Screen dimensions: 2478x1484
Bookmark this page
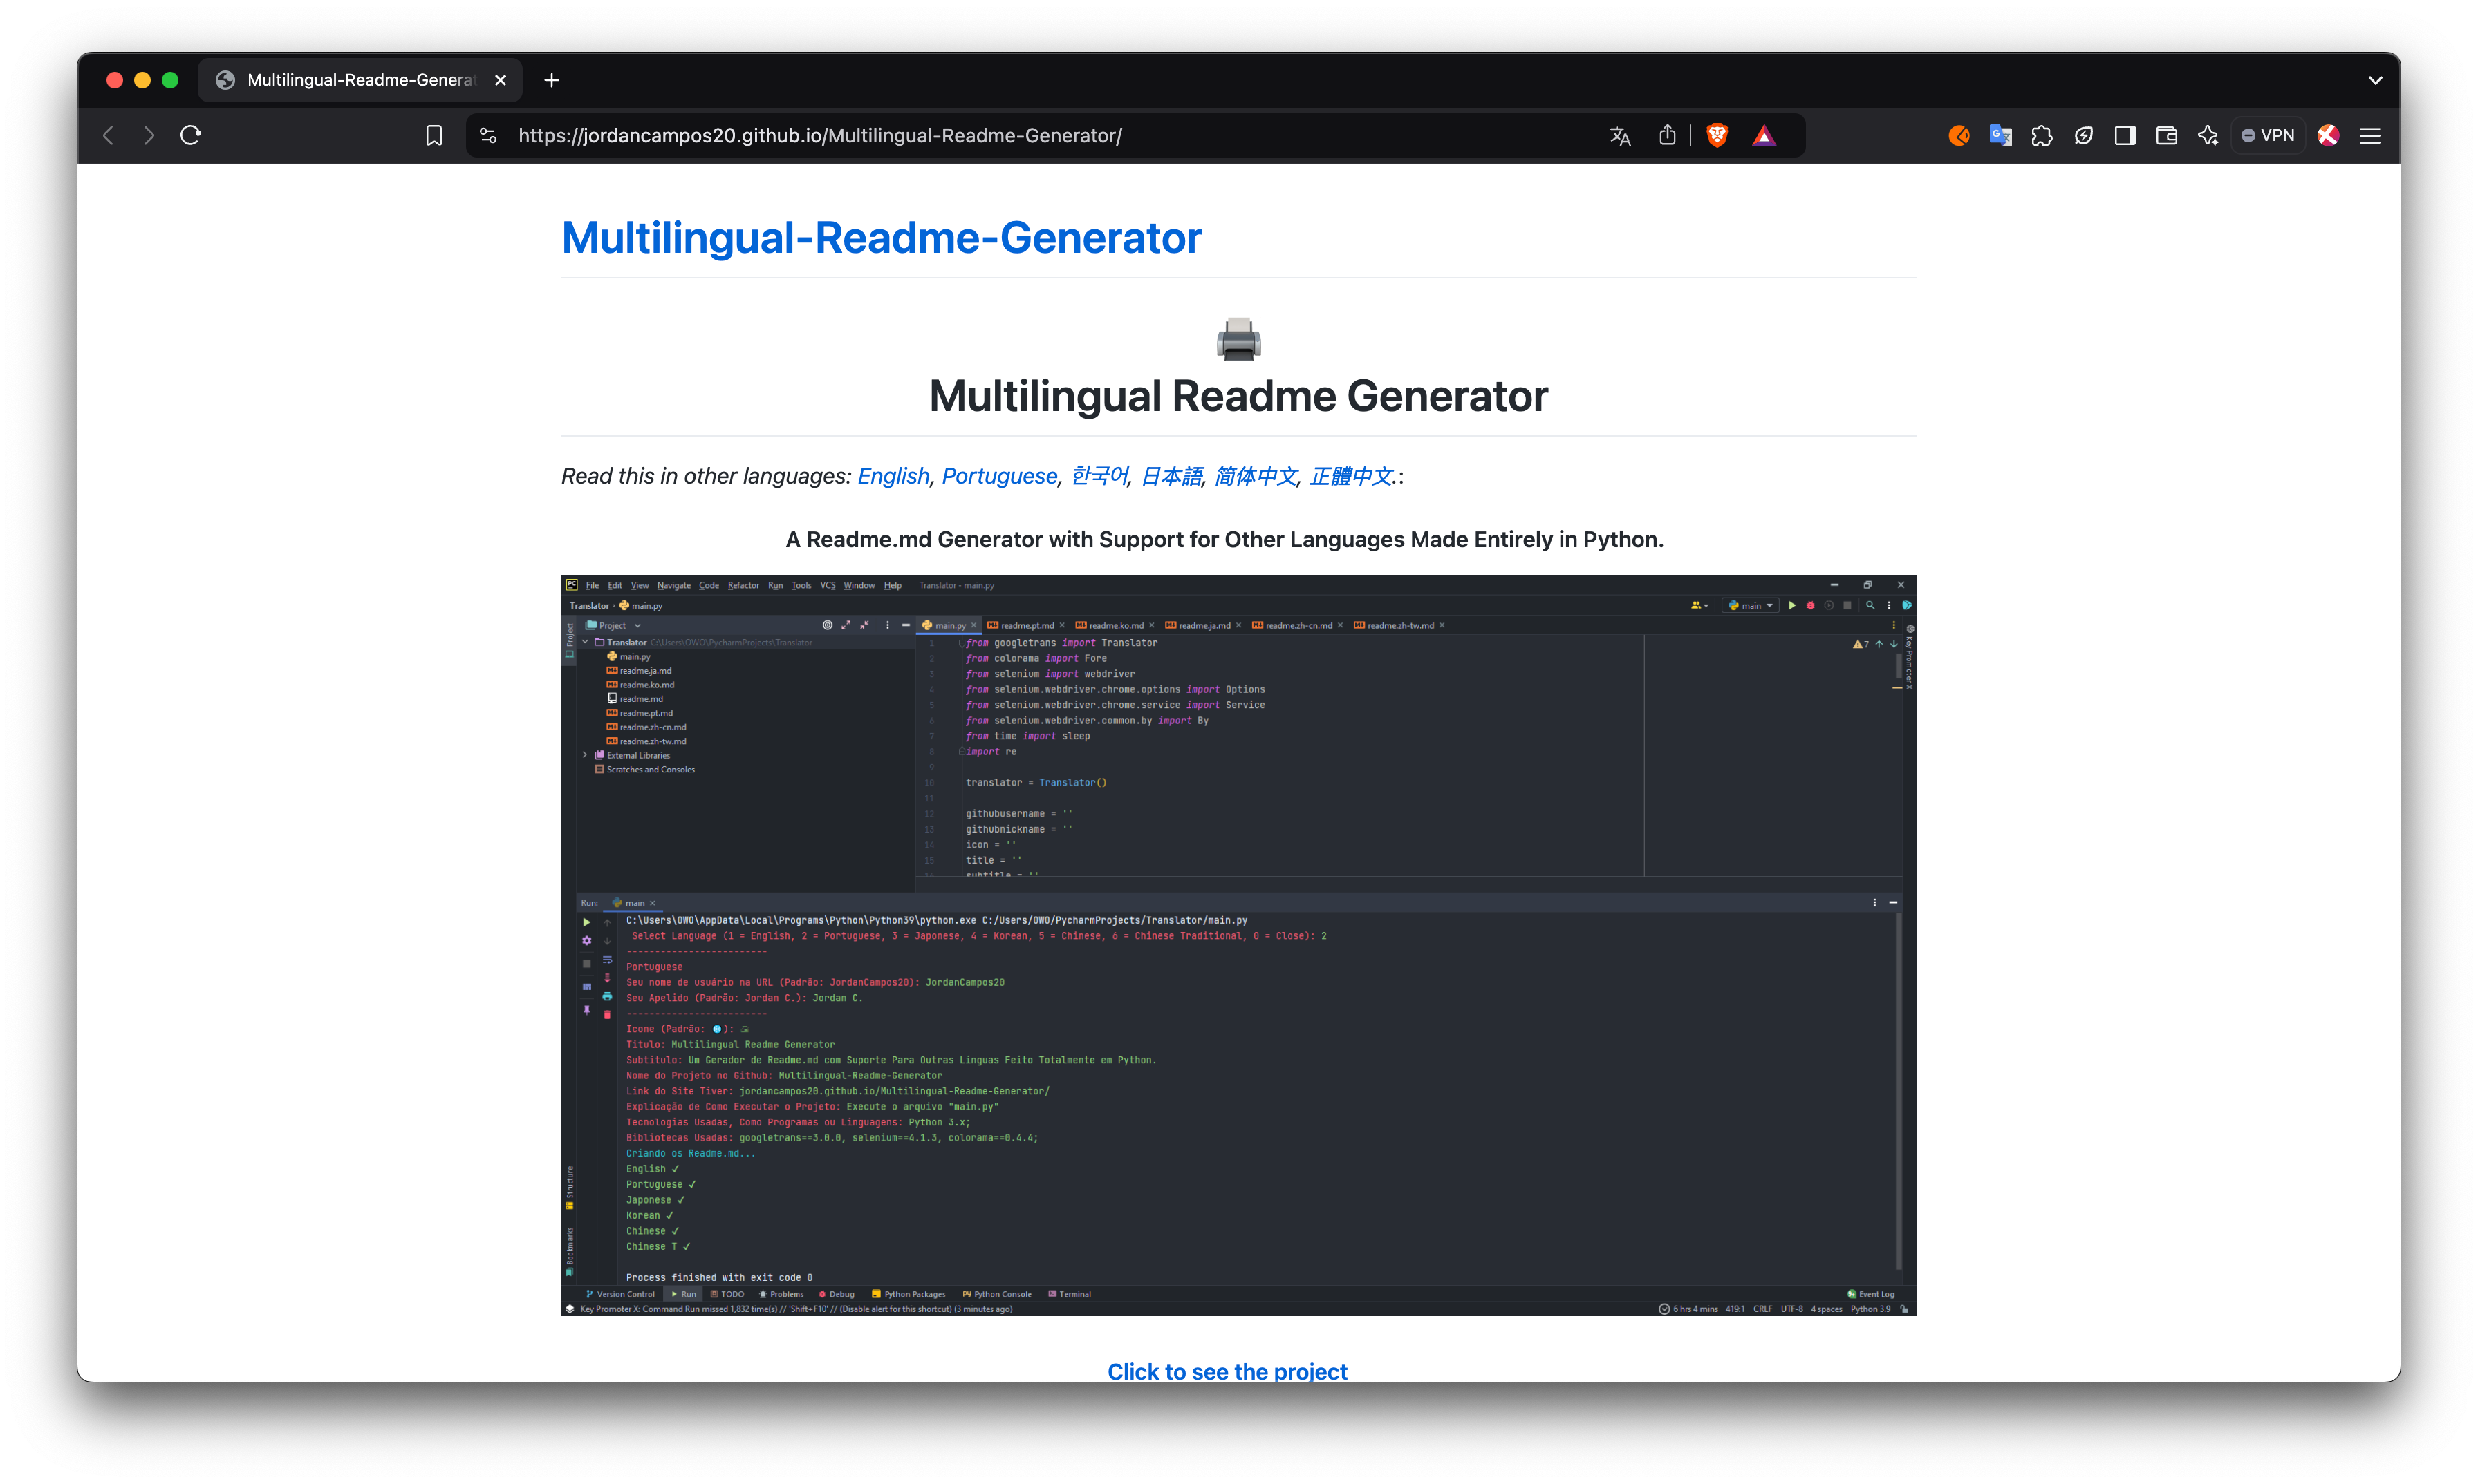pos(434,136)
